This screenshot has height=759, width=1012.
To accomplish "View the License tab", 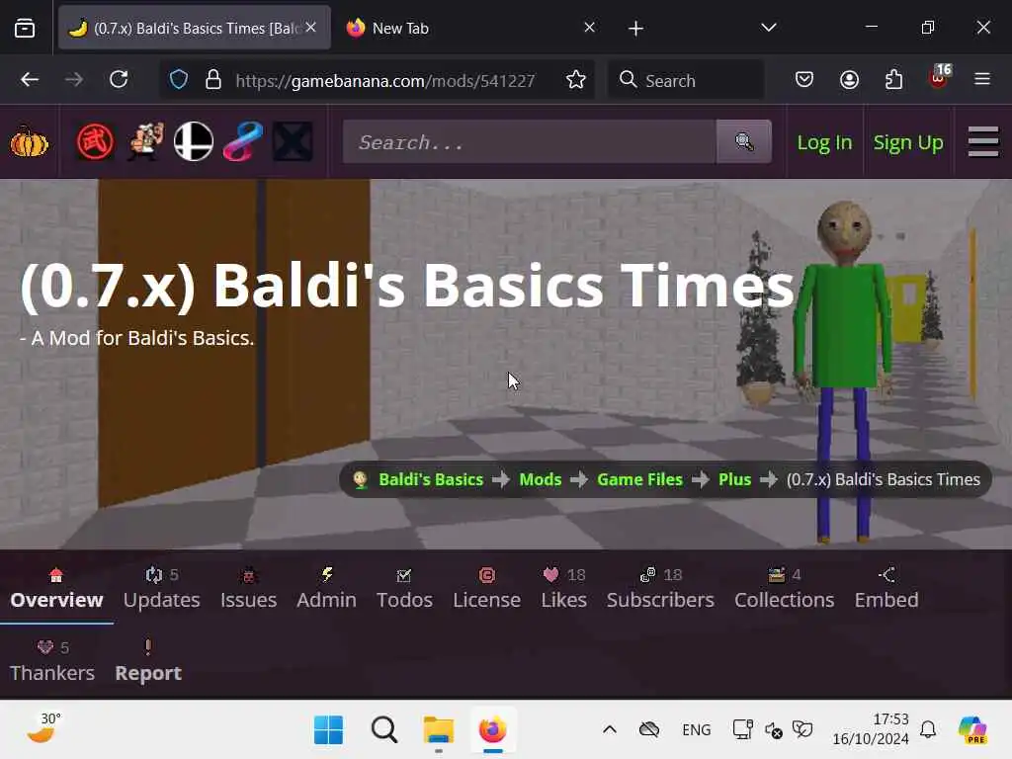I will pyautogui.click(x=486, y=589).
